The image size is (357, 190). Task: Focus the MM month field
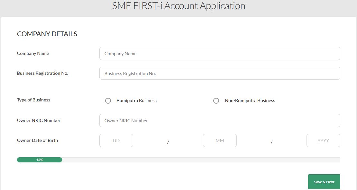[x=220, y=141]
